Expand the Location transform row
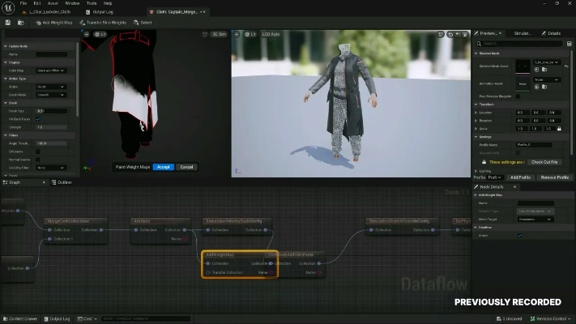The height and width of the screenshot is (324, 576). (x=476, y=113)
